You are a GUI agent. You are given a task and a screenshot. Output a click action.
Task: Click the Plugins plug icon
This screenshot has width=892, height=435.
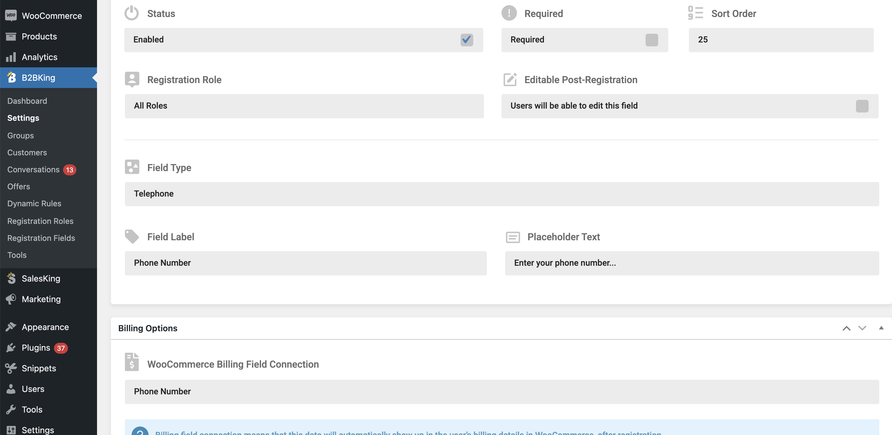coord(11,347)
